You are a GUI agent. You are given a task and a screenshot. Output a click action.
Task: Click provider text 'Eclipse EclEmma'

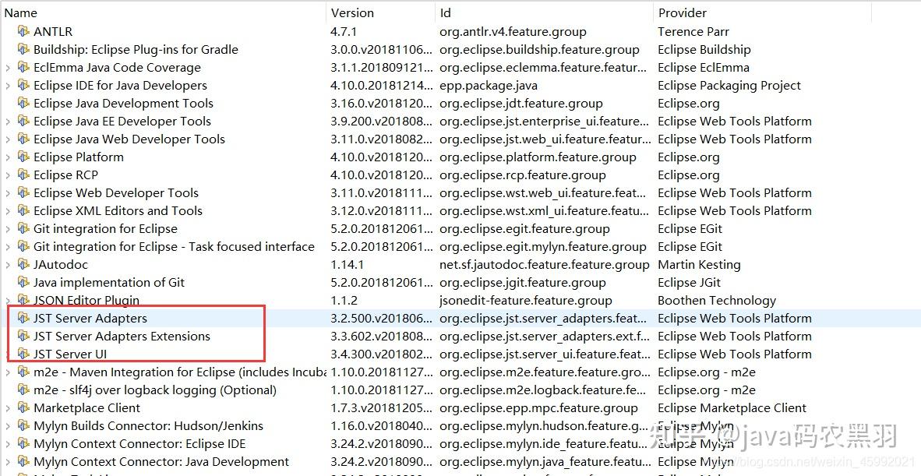pyautogui.click(x=704, y=68)
